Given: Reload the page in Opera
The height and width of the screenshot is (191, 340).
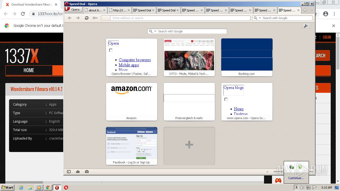Looking at the screenshot, I should point(86,18).
